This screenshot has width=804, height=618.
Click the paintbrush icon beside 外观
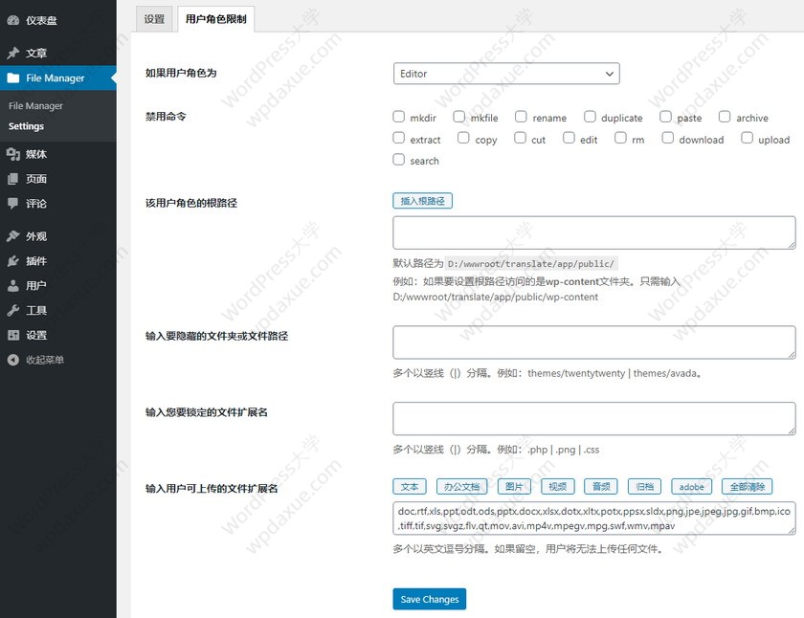[13, 236]
